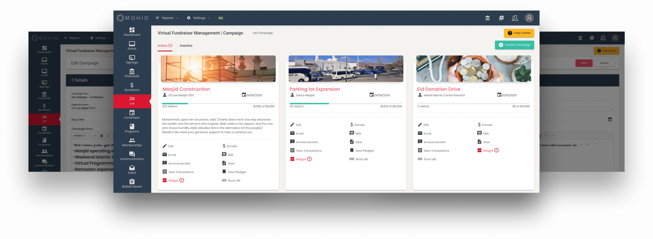Click the Widget icon for Eid Donation Drive
The image size is (653, 239).
click(x=479, y=151)
